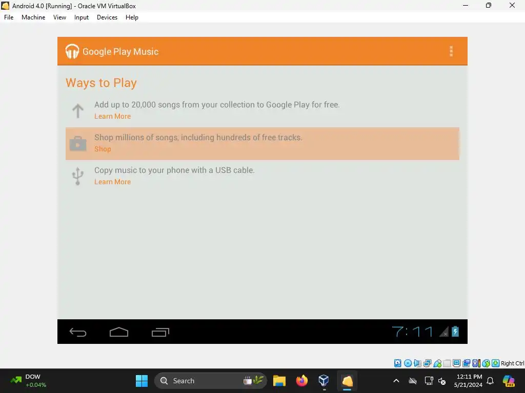This screenshot has width=525, height=393.
Task: Open the three-dot overflow menu
Action: [451, 51]
